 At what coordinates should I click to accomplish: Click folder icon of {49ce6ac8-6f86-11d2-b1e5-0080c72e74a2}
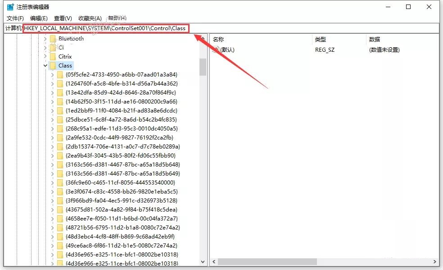coord(60,246)
